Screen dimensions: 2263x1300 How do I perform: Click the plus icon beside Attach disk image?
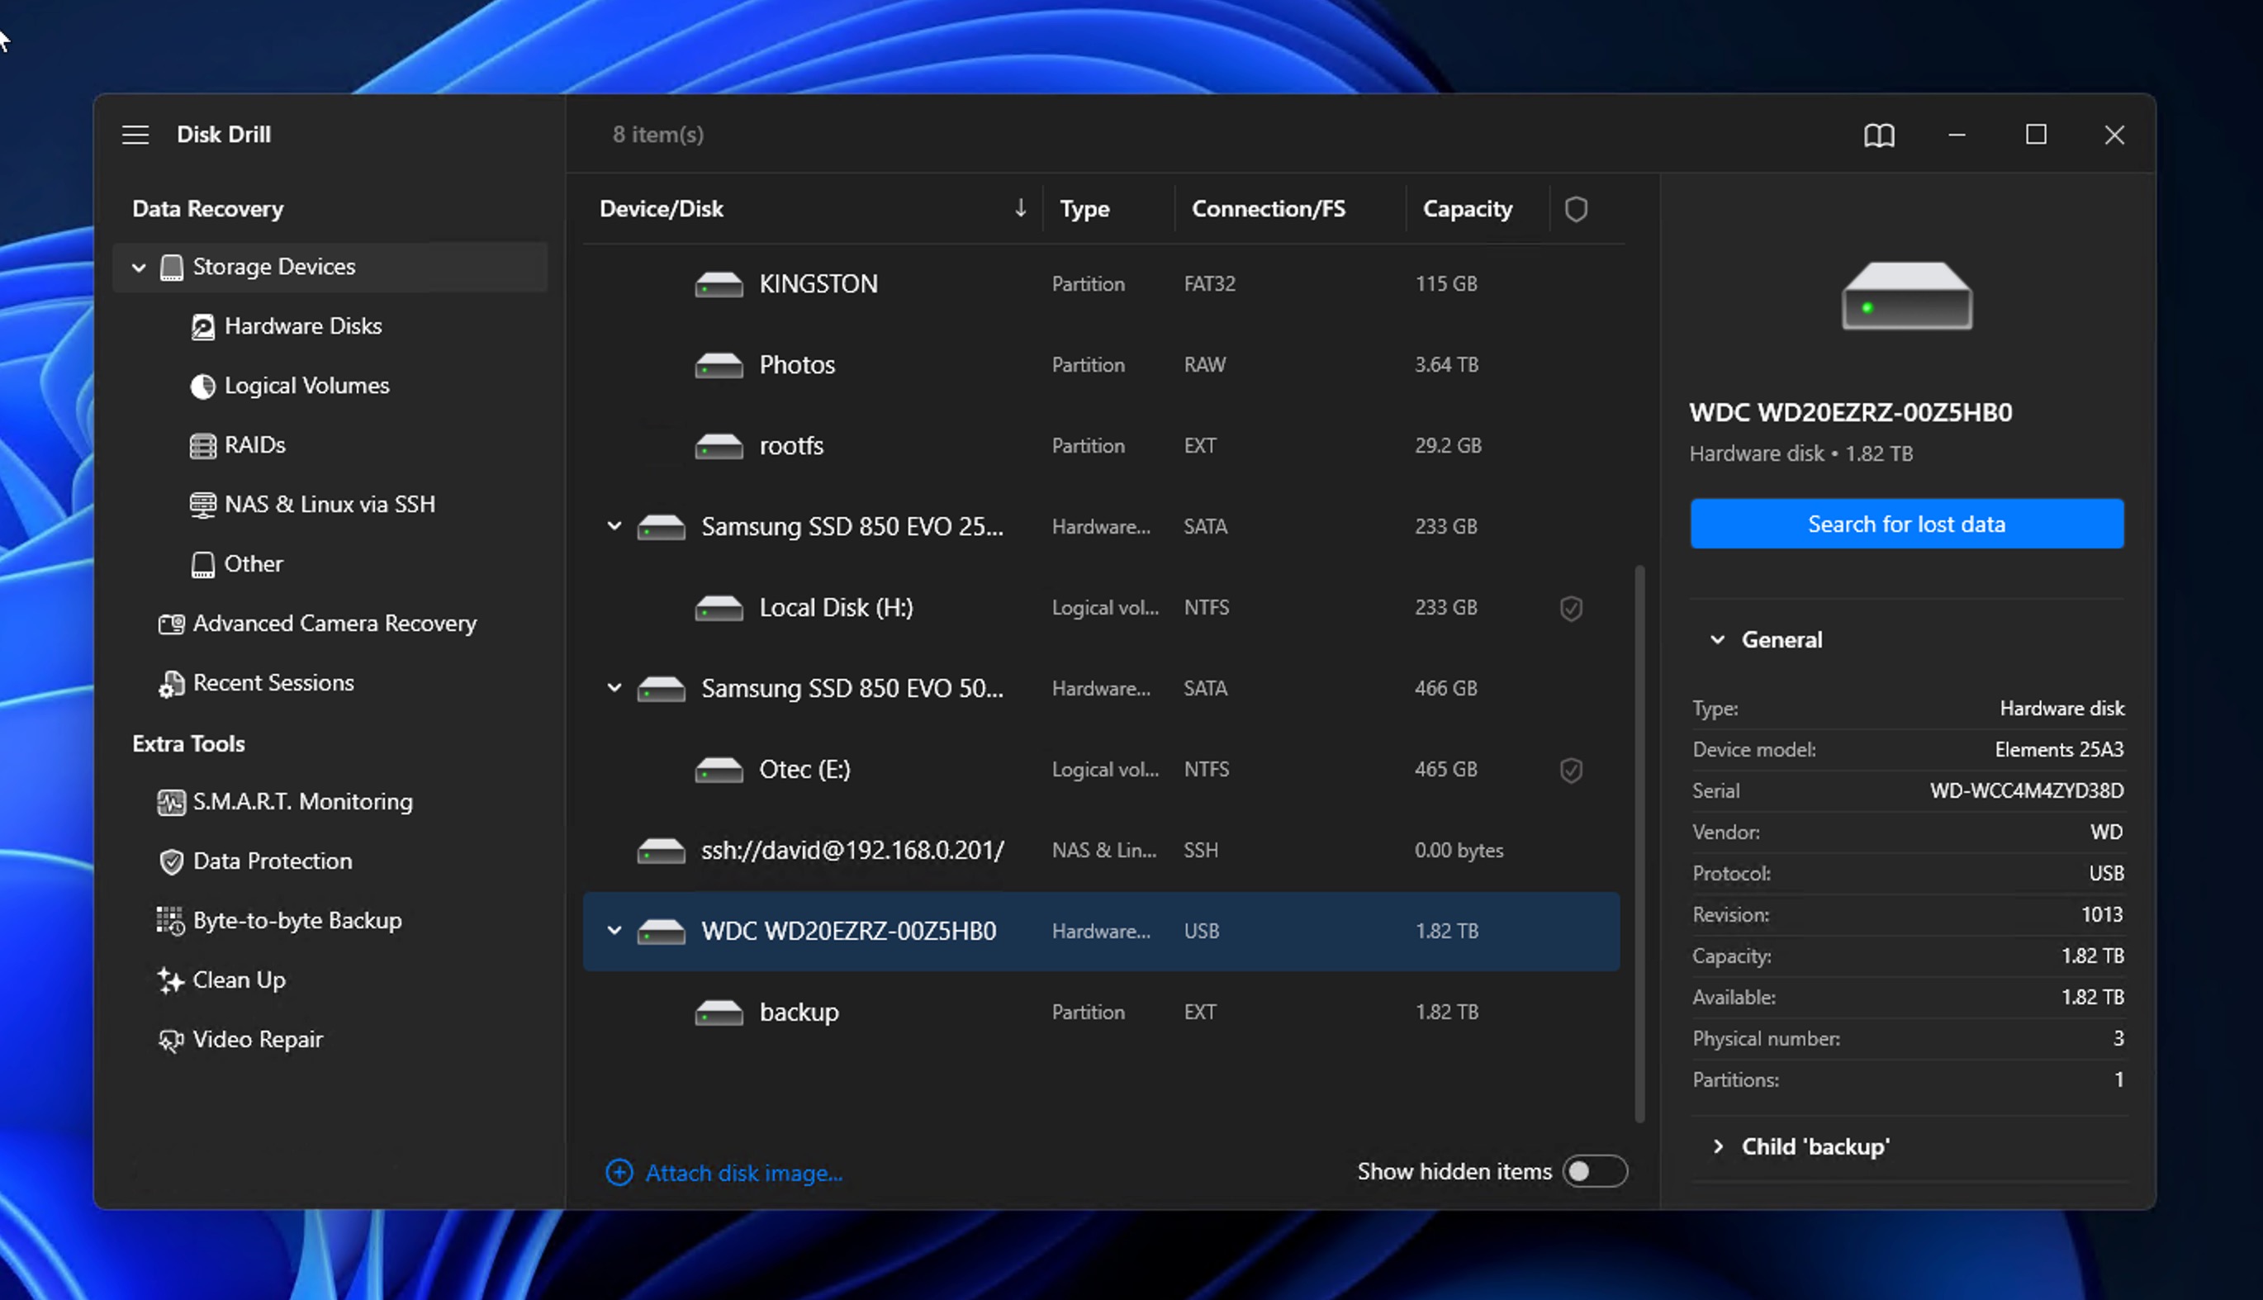pyautogui.click(x=619, y=1172)
